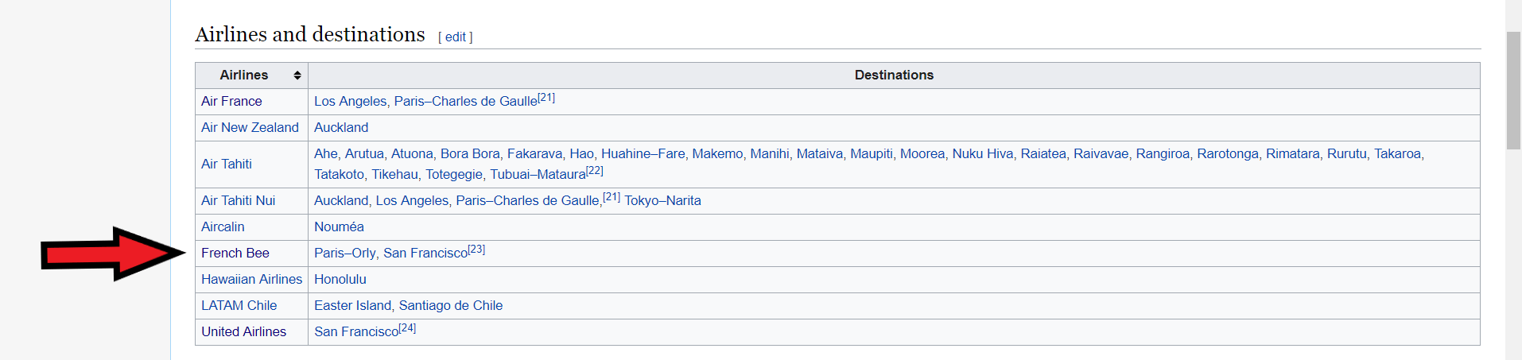Open the Mataiva destination link

click(820, 153)
